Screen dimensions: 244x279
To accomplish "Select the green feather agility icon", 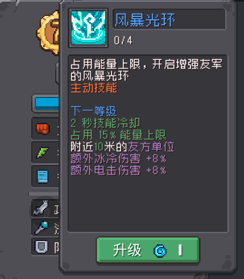I will point(43,153).
